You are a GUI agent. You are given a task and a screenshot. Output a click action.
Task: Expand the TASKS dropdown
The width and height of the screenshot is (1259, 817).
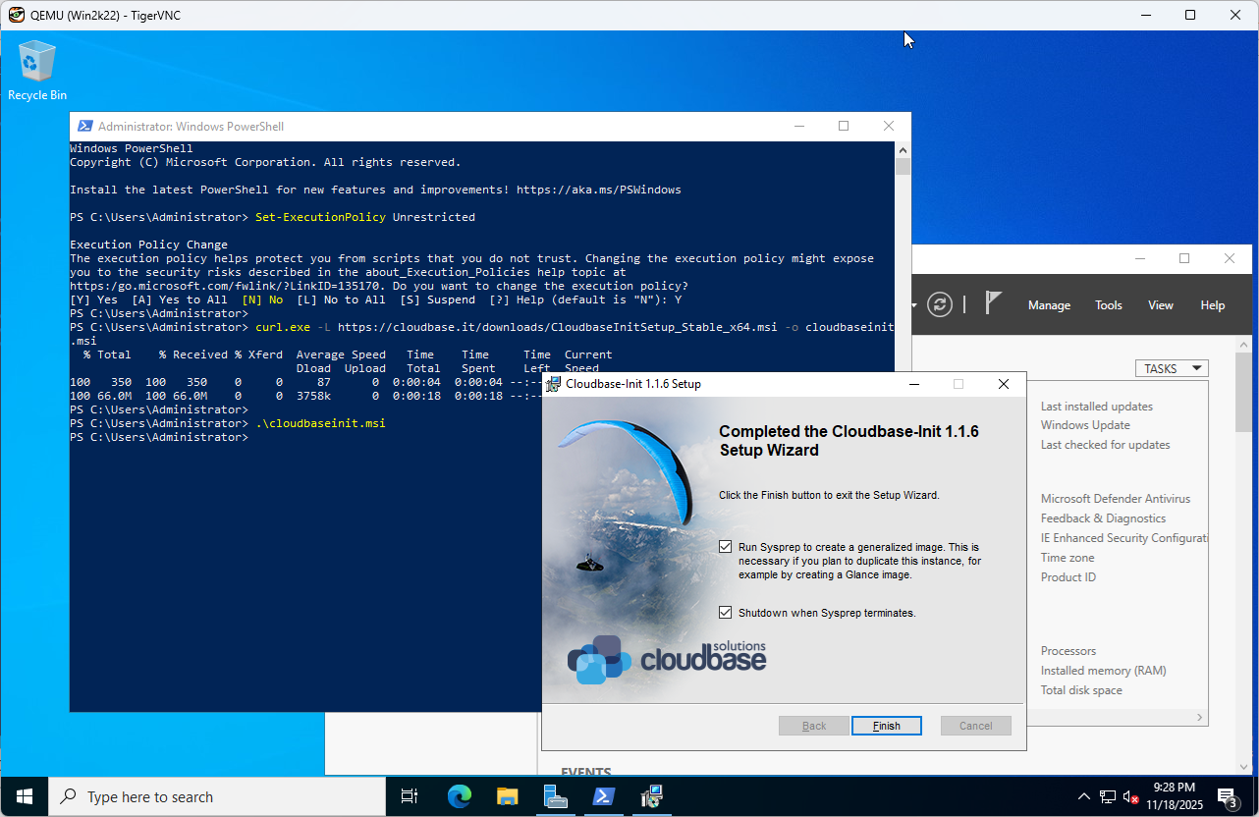click(x=1171, y=368)
